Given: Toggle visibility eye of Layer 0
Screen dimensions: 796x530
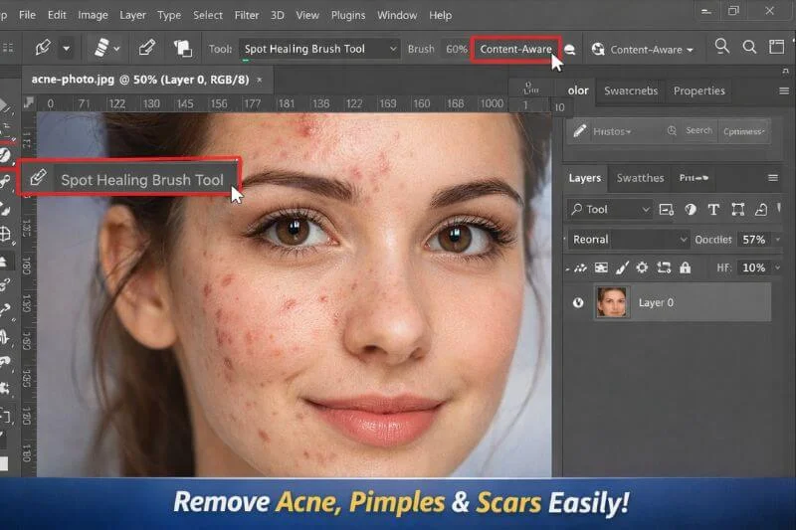Looking at the screenshot, I should [x=578, y=302].
